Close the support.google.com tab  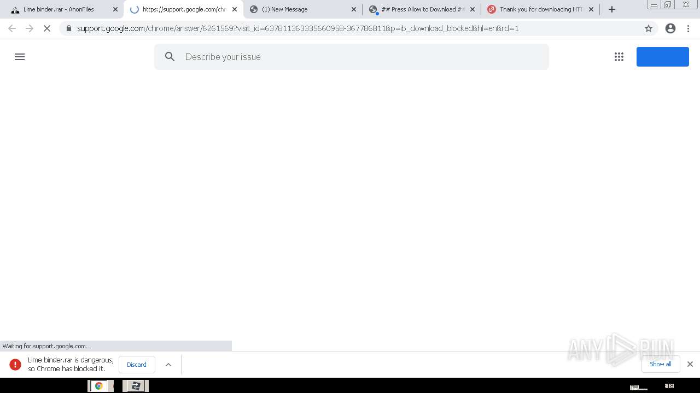click(235, 9)
